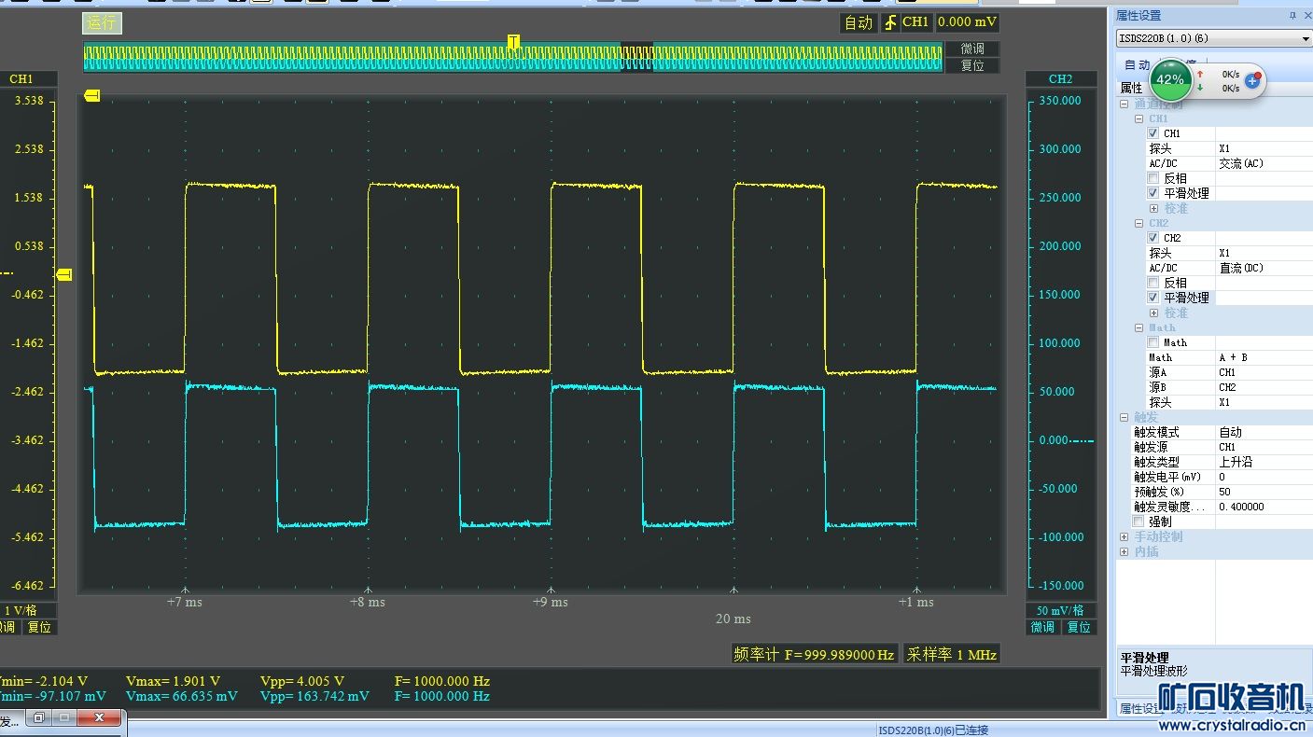Click the 采样率 1 MHz sample rate readout
Viewport: 1313px width, 737px height.
pyautogui.click(x=951, y=654)
